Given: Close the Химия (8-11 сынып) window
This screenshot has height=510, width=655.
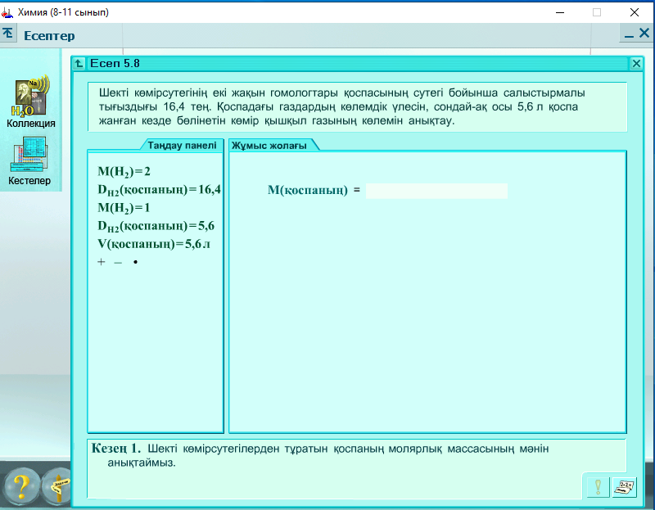Looking at the screenshot, I should coord(634,12).
